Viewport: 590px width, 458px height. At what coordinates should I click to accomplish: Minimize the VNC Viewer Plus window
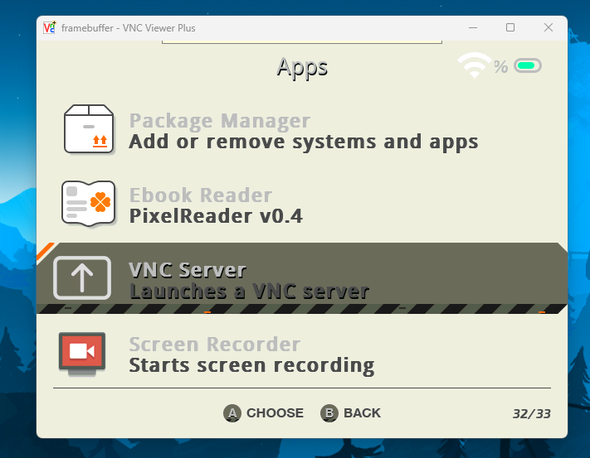pyautogui.click(x=473, y=27)
